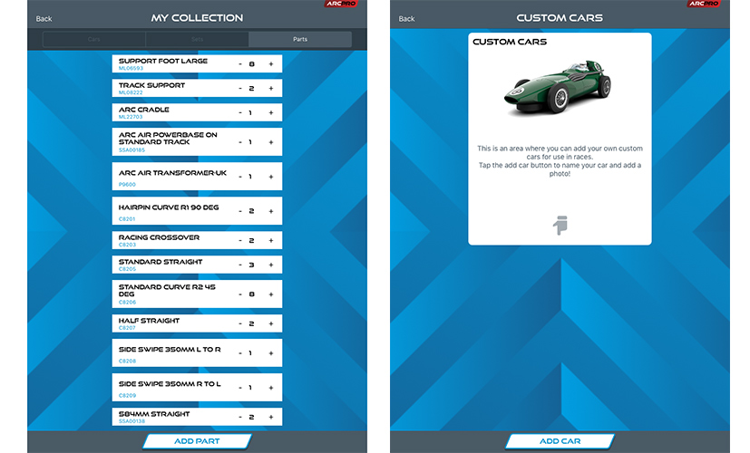Viewport: 750px width, 453px height.
Task: Select part code ML06593
Action: (x=131, y=68)
